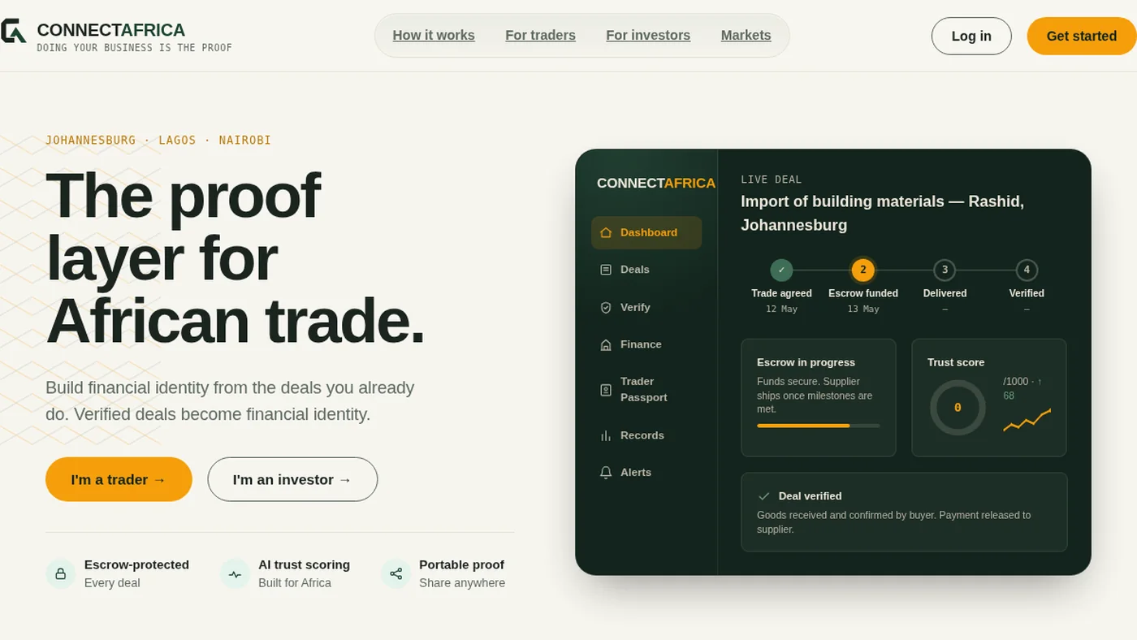This screenshot has width=1137, height=640.
Task: Click the Get started button
Action: tap(1081, 36)
